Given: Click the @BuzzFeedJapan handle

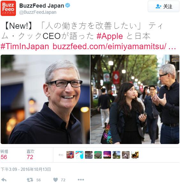Looking at the screenshot, I should pos(38,12).
